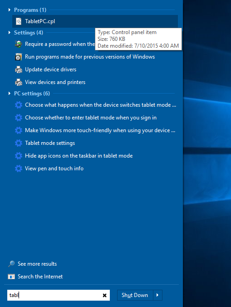Click gear icon for Choose what happens when device switches
The height and width of the screenshot is (307, 231).
point(19,105)
